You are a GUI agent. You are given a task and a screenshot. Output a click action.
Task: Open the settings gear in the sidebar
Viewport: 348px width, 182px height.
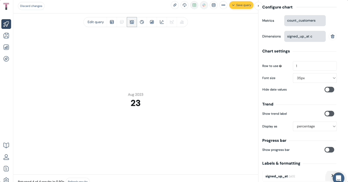6,180
